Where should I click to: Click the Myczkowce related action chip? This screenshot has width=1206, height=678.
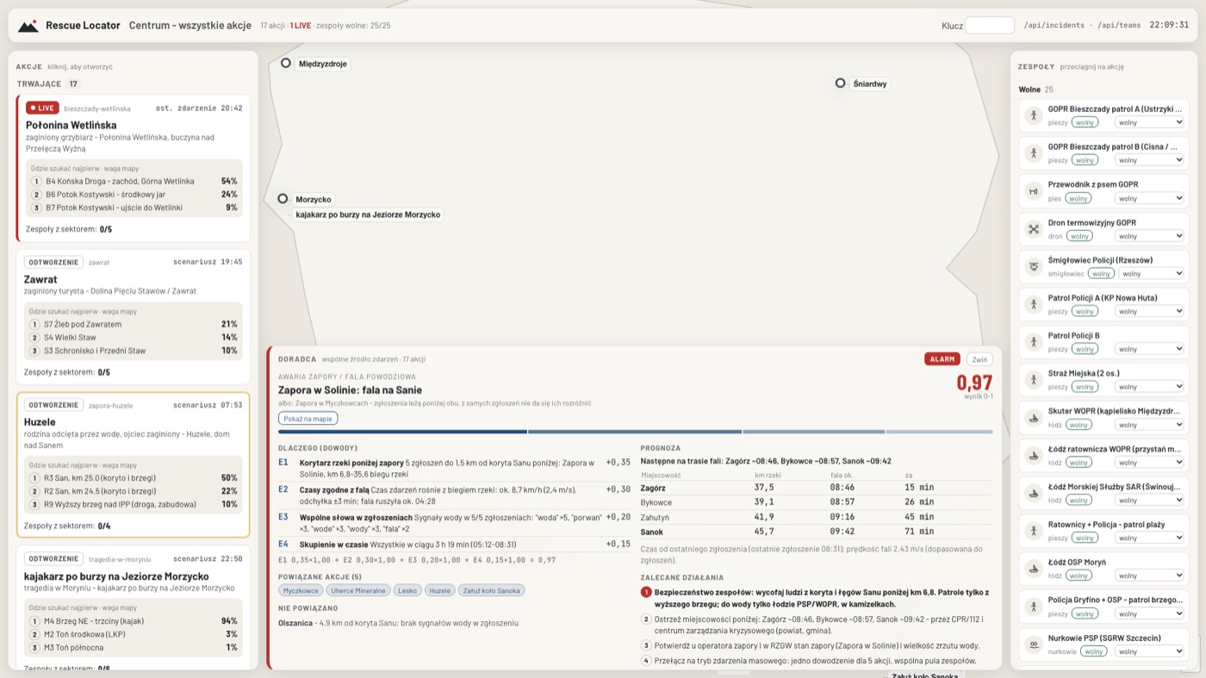[x=301, y=590]
